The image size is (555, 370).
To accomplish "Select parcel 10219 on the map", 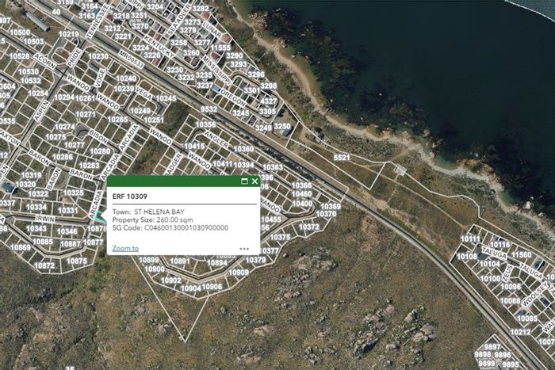I will click(69, 34).
